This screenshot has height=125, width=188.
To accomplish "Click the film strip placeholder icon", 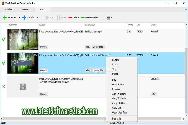I will (x=23, y=87).
